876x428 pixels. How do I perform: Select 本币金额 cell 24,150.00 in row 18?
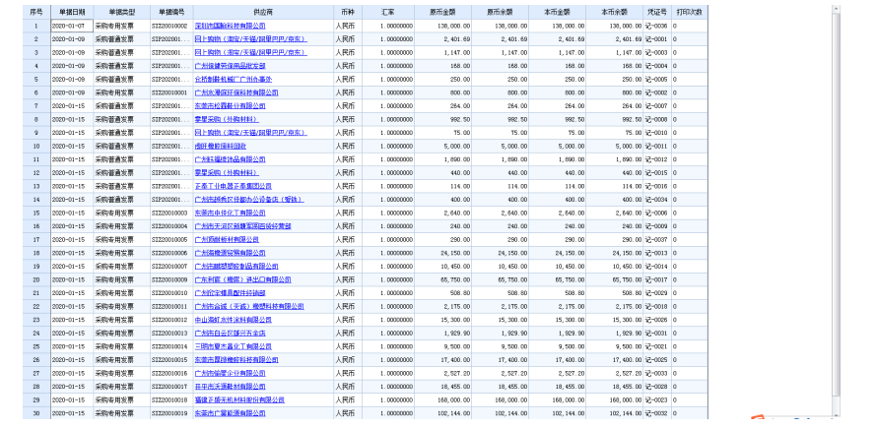557,253
